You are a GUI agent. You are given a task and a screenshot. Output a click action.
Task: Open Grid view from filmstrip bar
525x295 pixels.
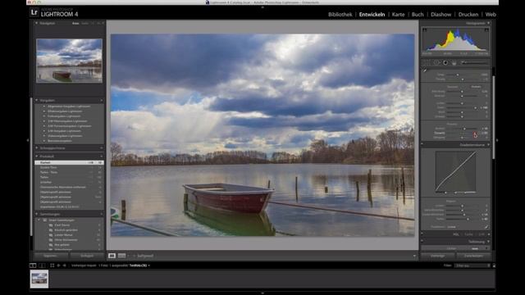point(52,265)
